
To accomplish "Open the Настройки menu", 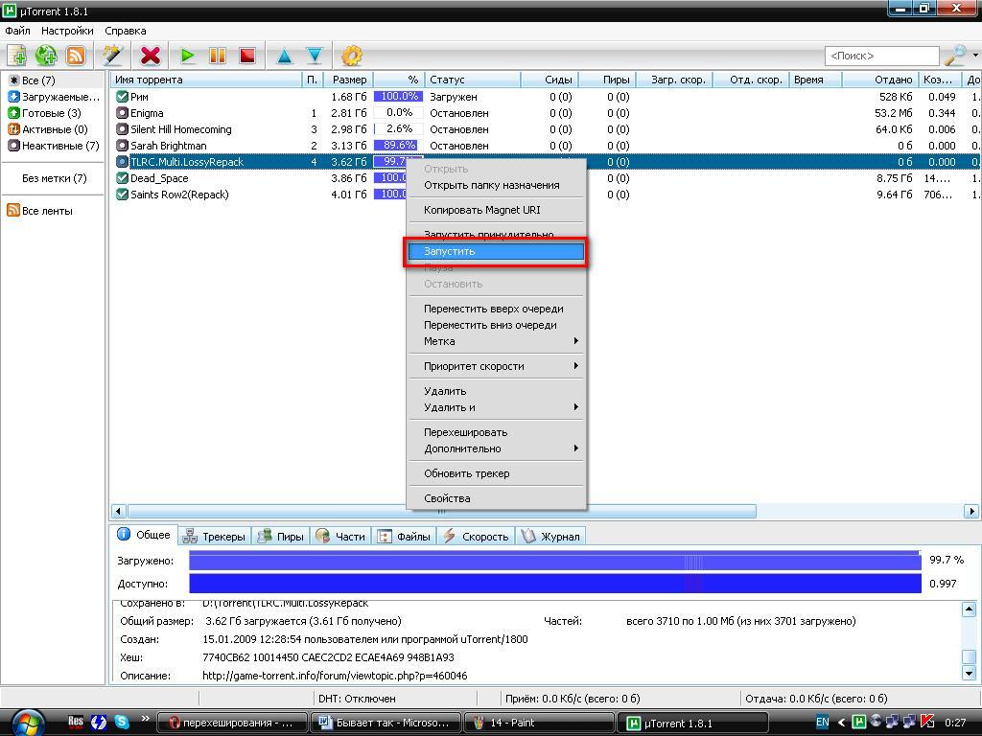I will tap(67, 31).
